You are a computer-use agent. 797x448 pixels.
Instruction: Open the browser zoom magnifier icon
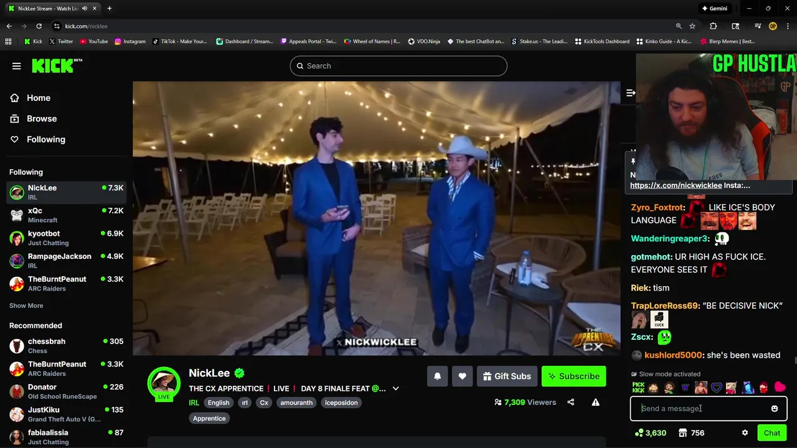tap(679, 26)
